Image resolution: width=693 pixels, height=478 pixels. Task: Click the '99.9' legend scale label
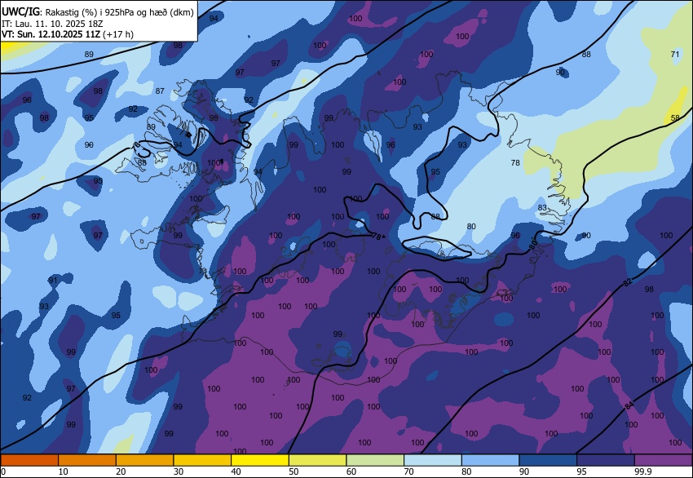click(x=642, y=471)
